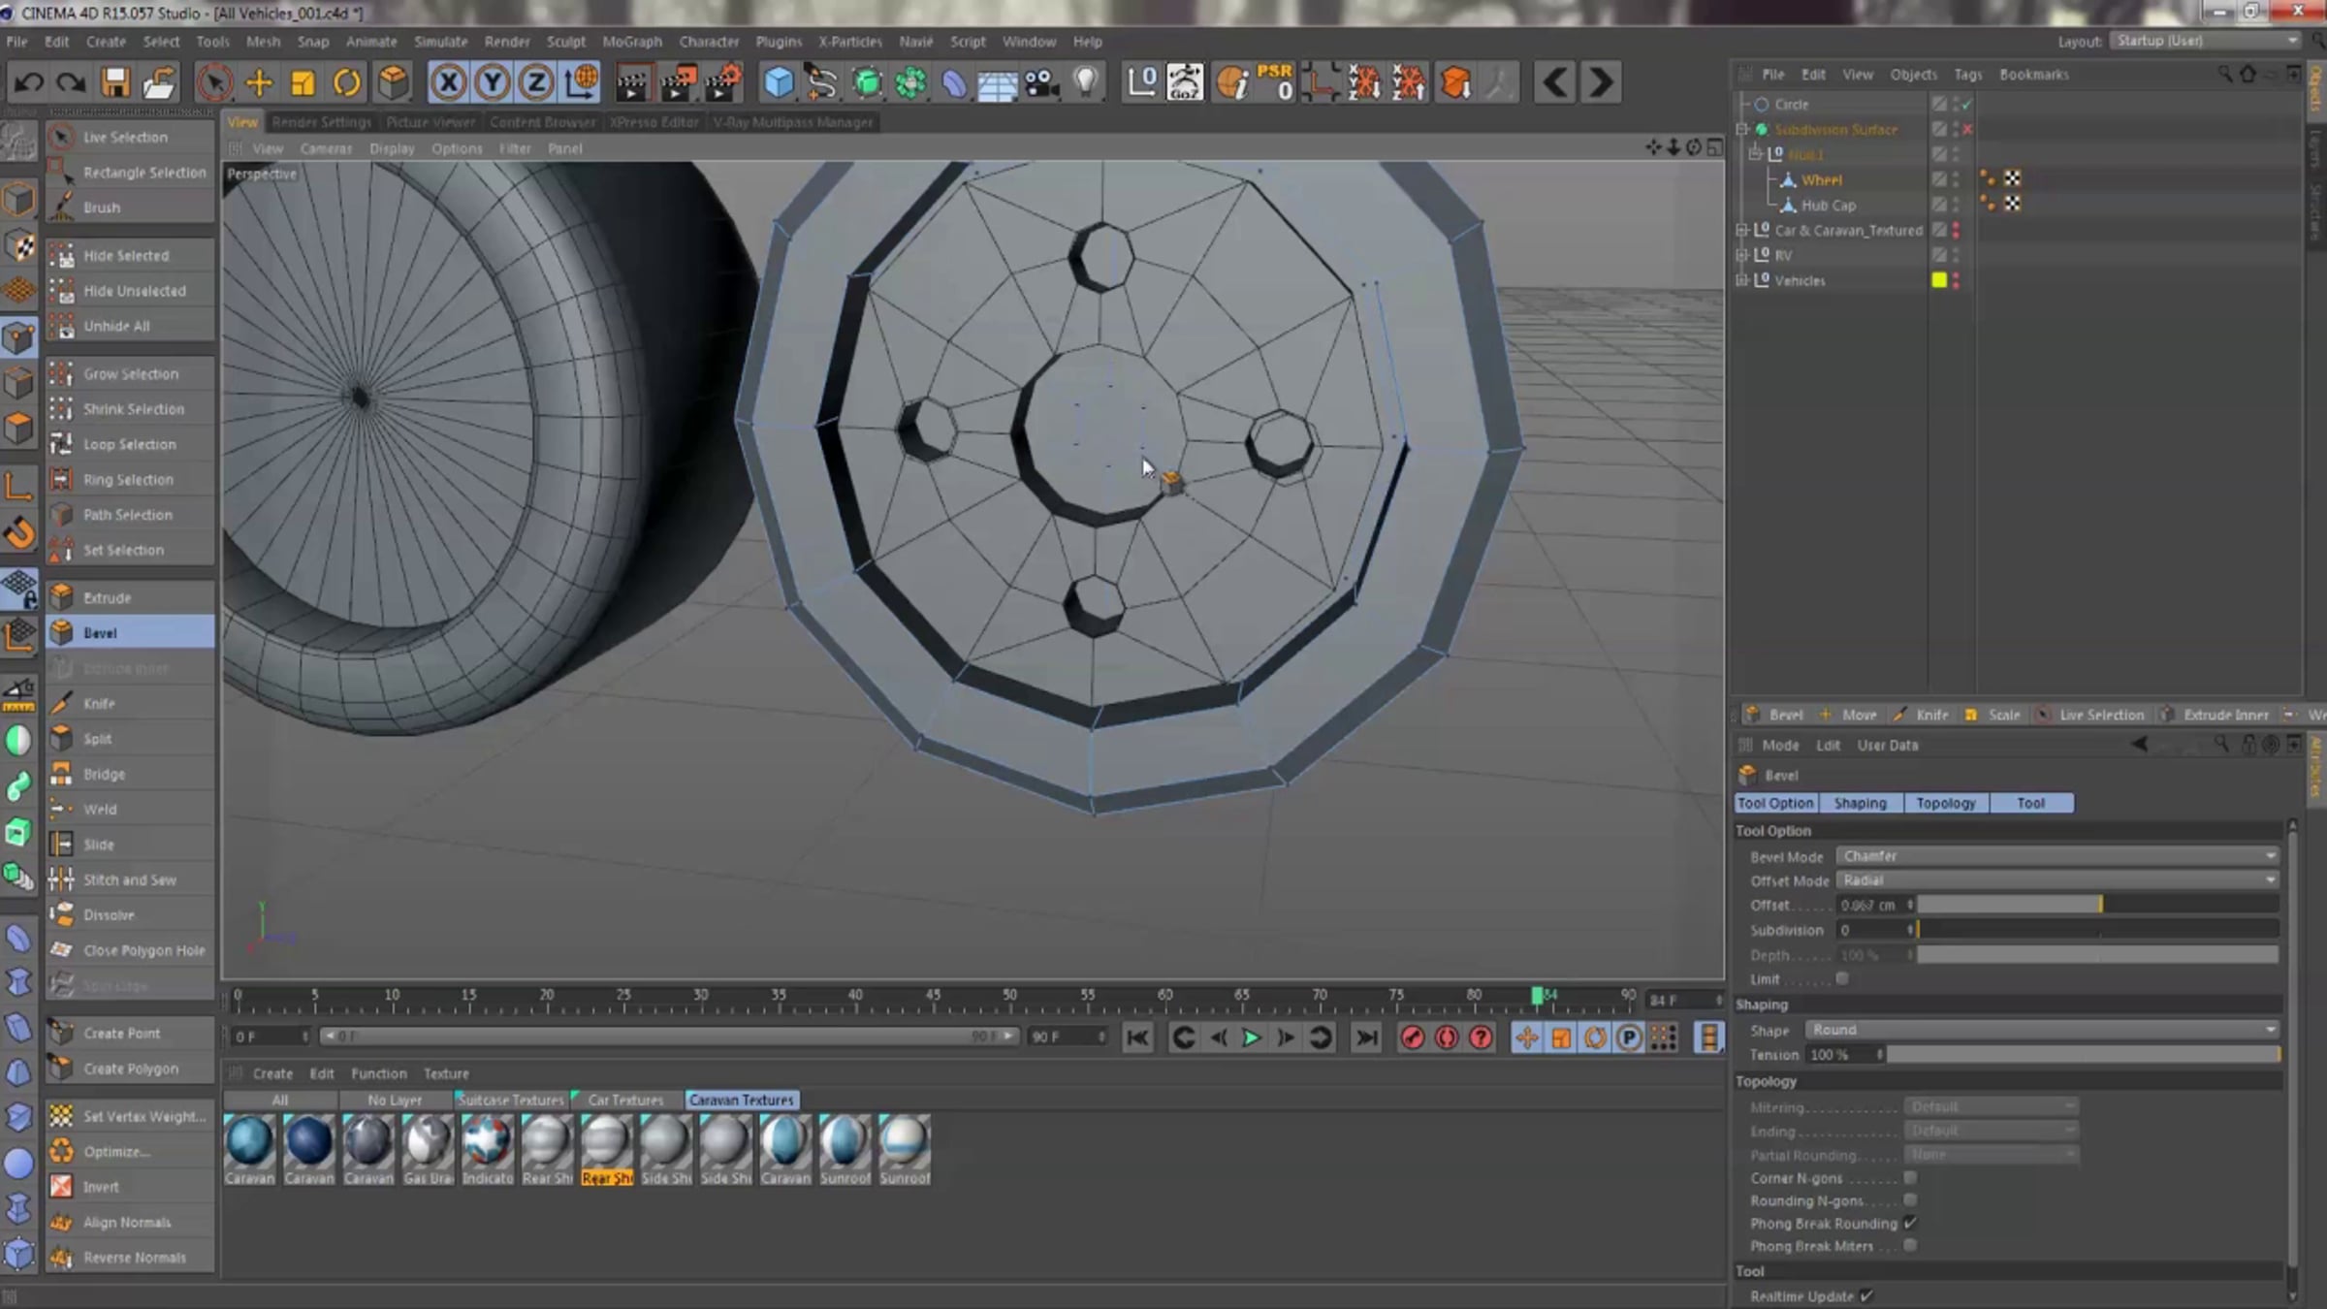
Task: Toggle Phong Break Miters checkbox
Action: coord(1910,1246)
